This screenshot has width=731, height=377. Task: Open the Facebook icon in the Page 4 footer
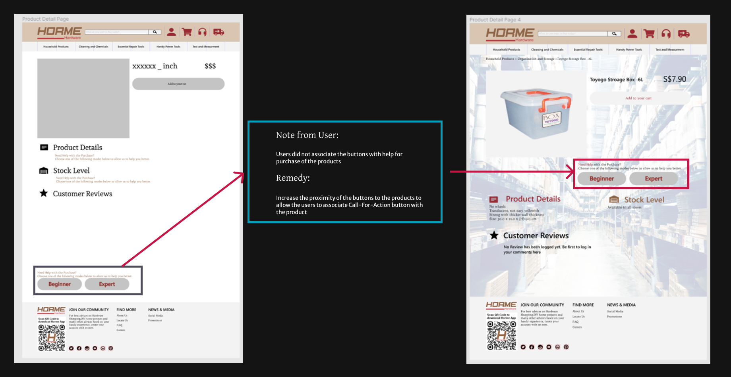coord(532,347)
